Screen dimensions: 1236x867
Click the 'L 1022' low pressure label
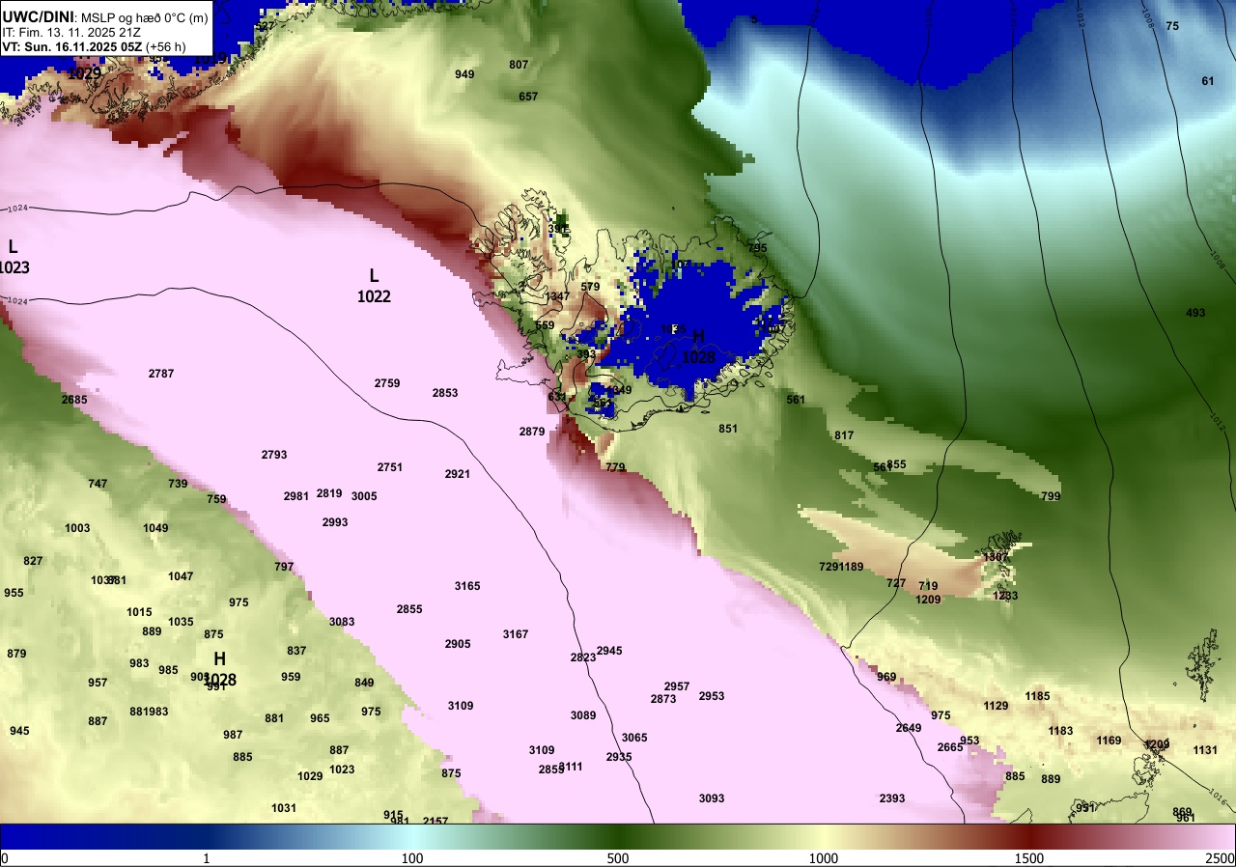coord(374,287)
